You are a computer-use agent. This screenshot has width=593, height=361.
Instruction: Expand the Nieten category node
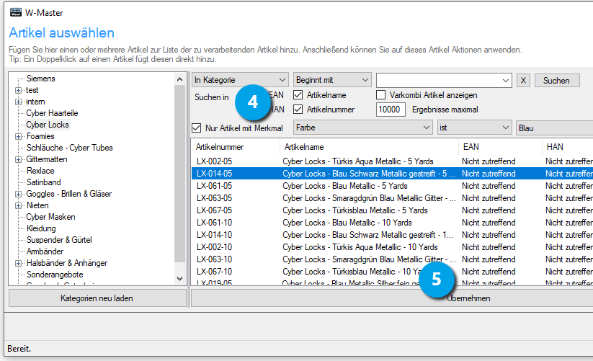[x=18, y=205]
